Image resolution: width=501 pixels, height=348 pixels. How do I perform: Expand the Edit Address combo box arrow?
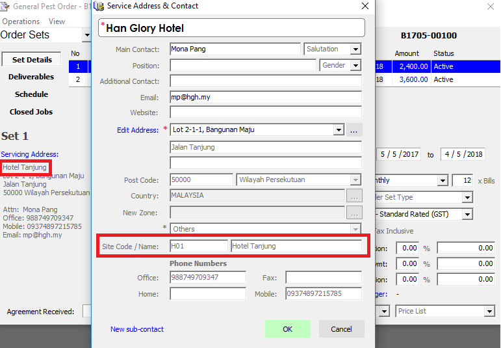[x=339, y=130]
